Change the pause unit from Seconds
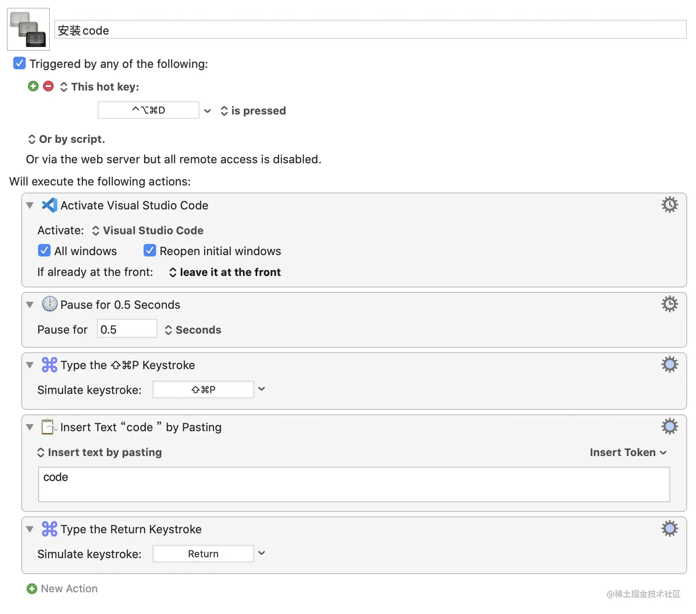The height and width of the screenshot is (614, 696). (x=193, y=330)
